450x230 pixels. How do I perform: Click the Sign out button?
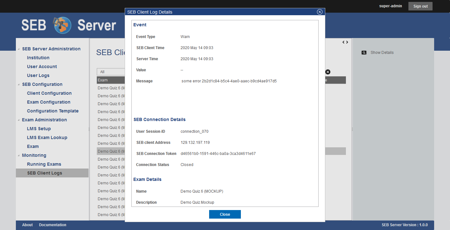[420, 6]
